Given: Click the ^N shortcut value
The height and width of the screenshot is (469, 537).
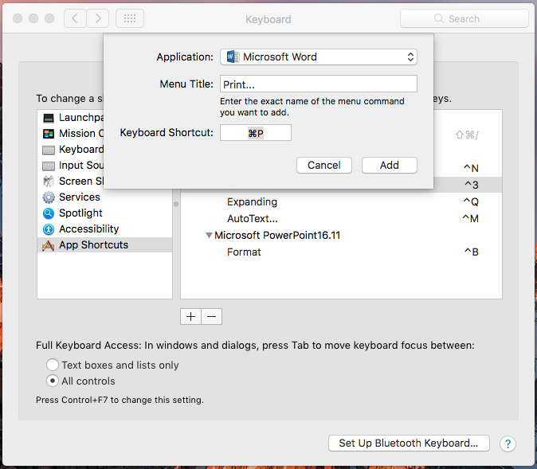Looking at the screenshot, I should tap(471, 169).
